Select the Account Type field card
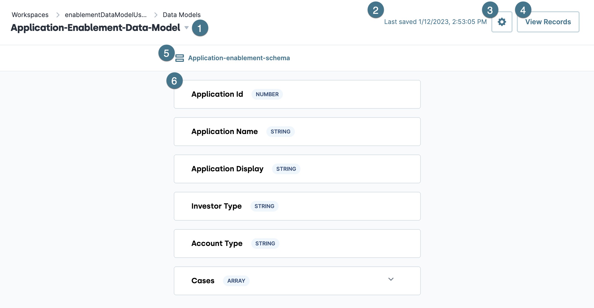The width and height of the screenshot is (594, 308). 297,244
